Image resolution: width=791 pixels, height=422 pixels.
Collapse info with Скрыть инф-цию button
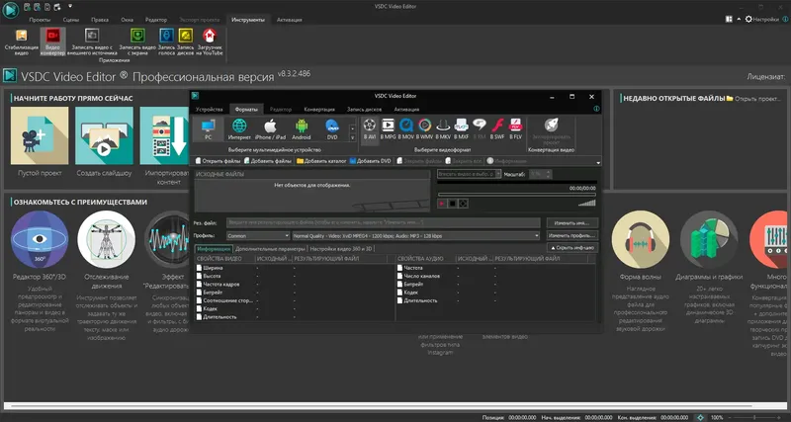572,247
